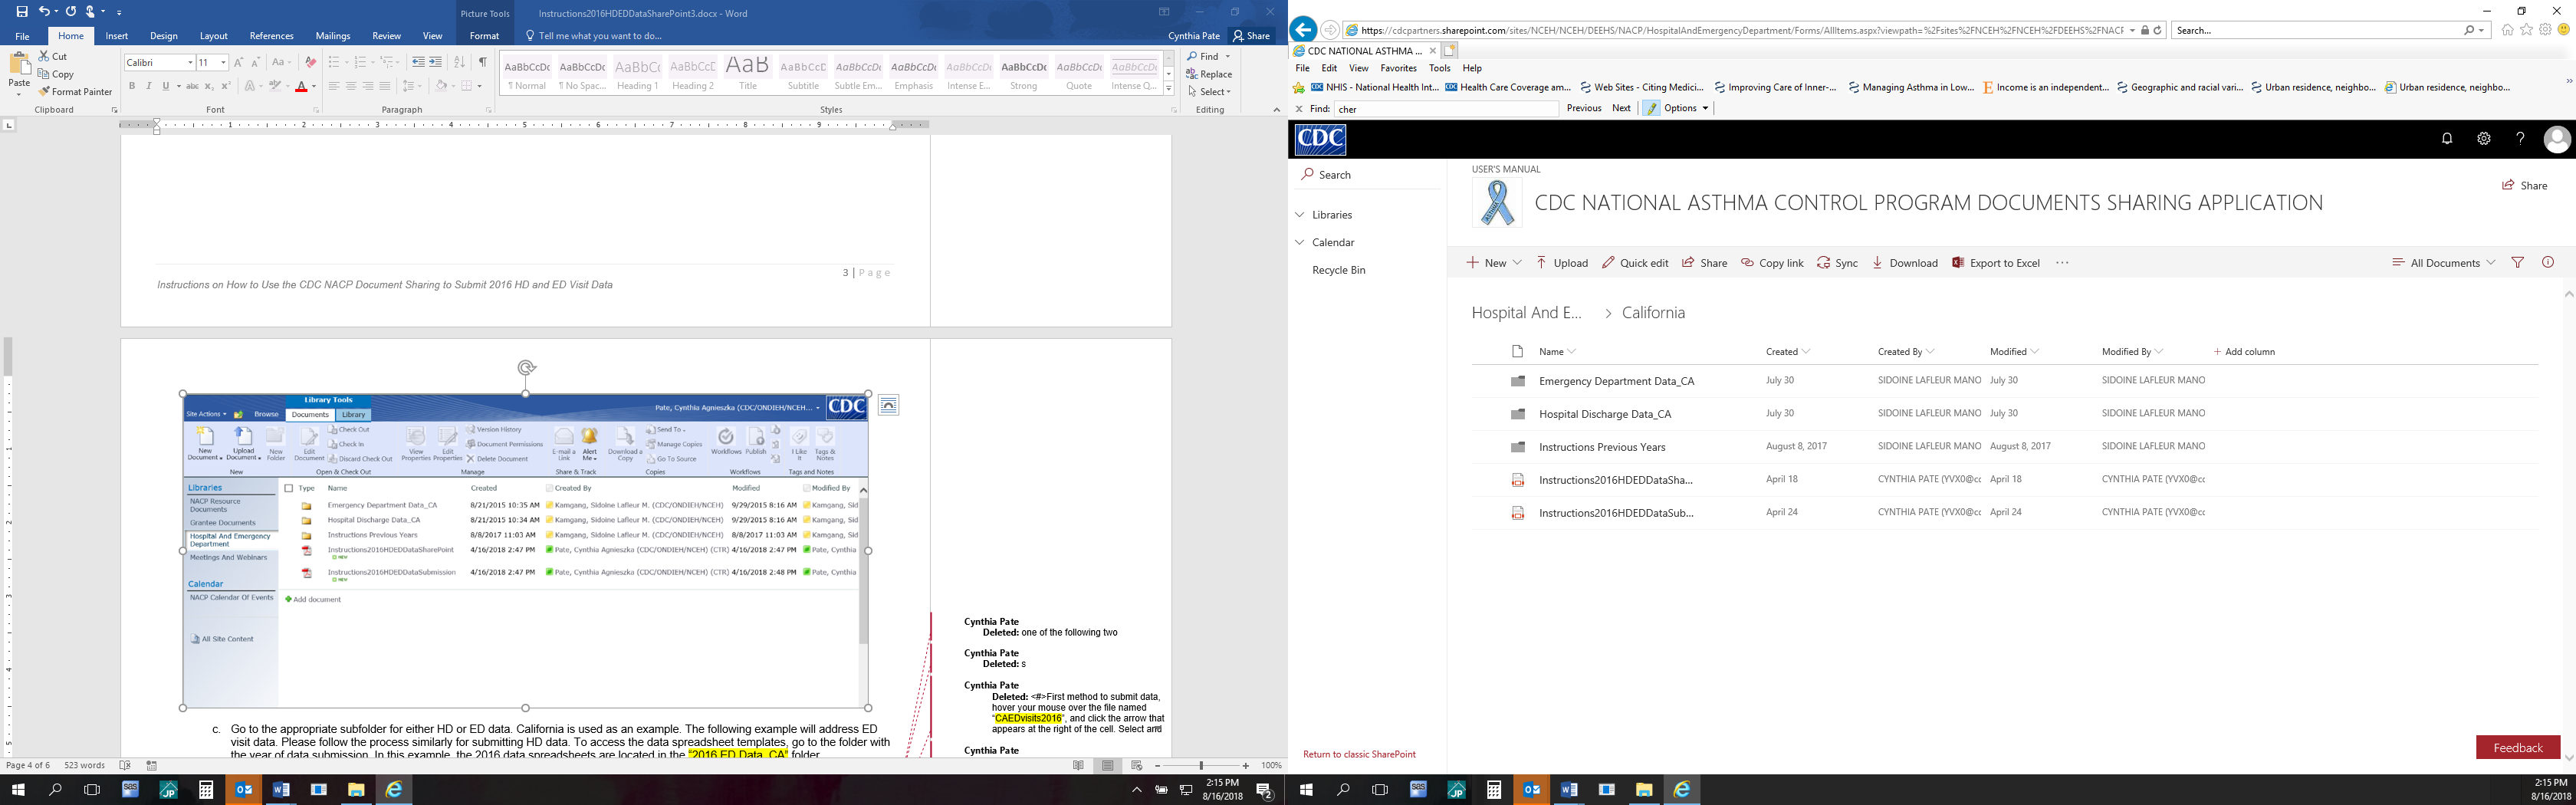The image size is (2576, 805).
Task: Click the red Font Color swatch in Word
Action: [x=301, y=86]
